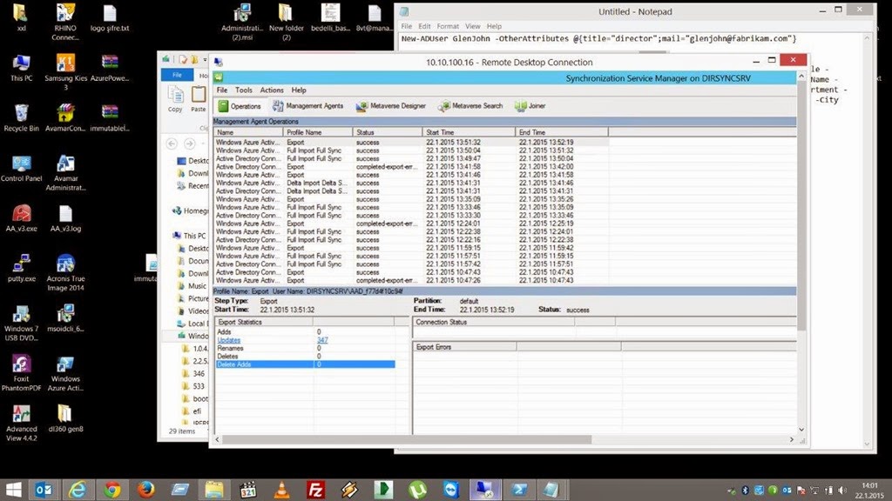
Task: Select the logo şifre.txt desktop file
Action: click(x=110, y=17)
